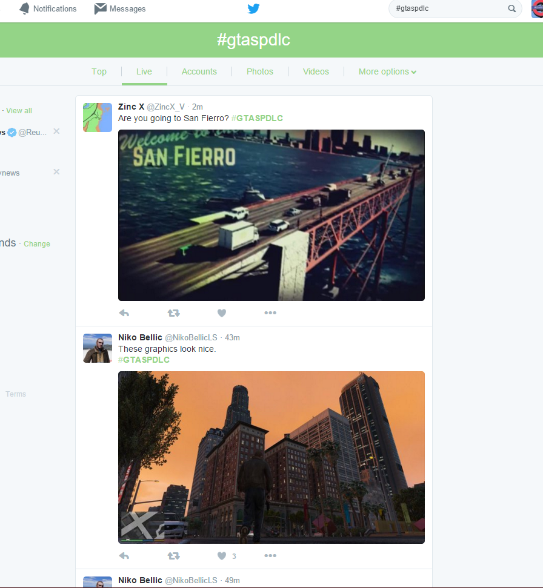Open more options on Niko Bellic 43m tweet
Screen dimensions: 543x588
click(270, 556)
